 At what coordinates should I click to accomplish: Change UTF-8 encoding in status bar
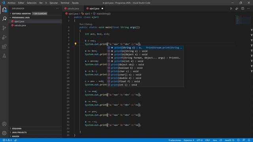point(199,140)
